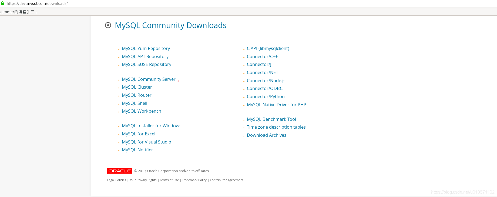Screen dimensions: 497x197
Task: Open Connector/Python link
Action: (x=266, y=96)
